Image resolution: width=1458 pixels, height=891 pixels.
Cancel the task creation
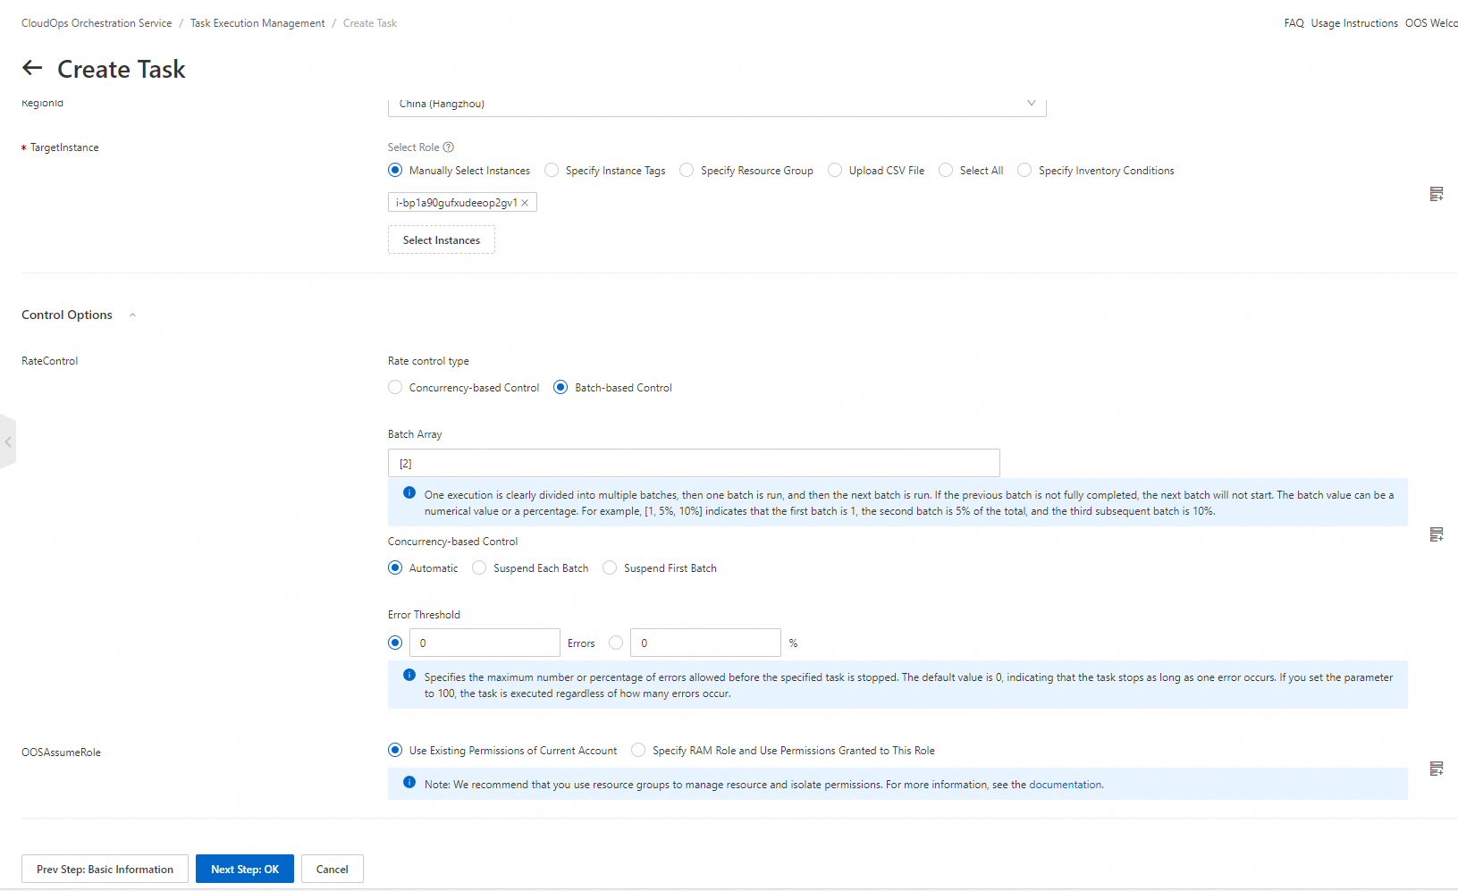pos(333,869)
